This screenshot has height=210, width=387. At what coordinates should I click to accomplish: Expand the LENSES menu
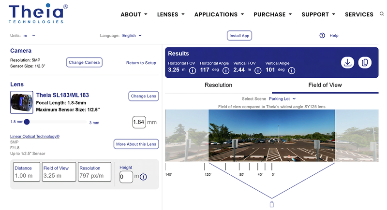(171, 14)
